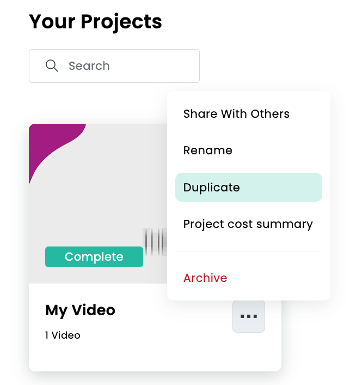This screenshot has width=356, height=385.
Task: Choose Rename in the project menu
Action: pyautogui.click(x=208, y=151)
